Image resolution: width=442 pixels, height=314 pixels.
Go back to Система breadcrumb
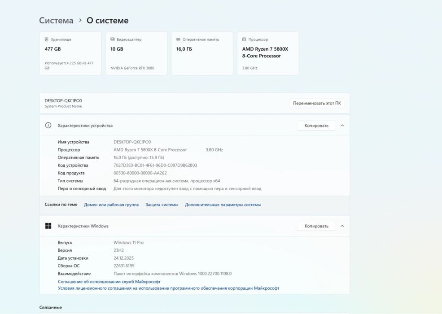(x=56, y=20)
